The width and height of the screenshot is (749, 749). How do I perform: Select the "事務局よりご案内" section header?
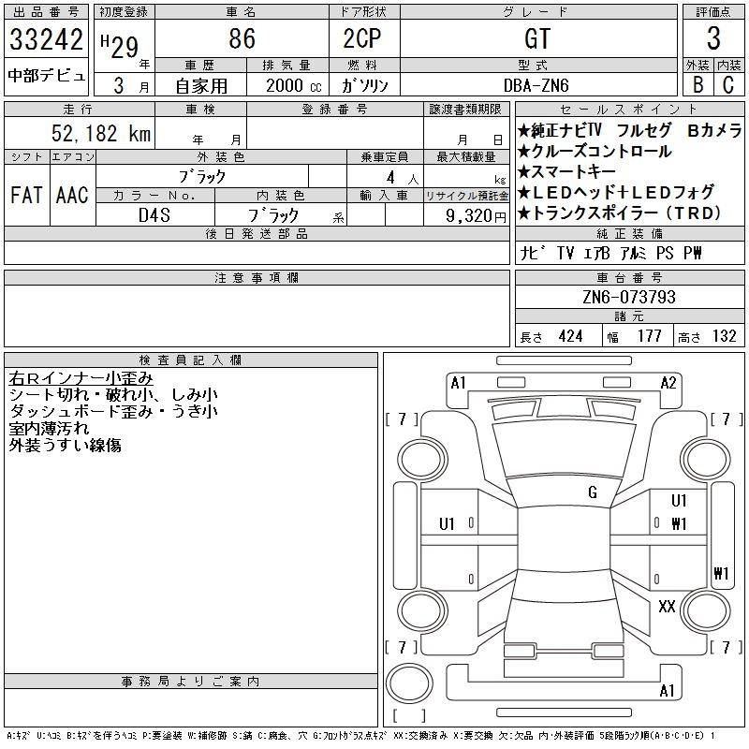(190, 682)
